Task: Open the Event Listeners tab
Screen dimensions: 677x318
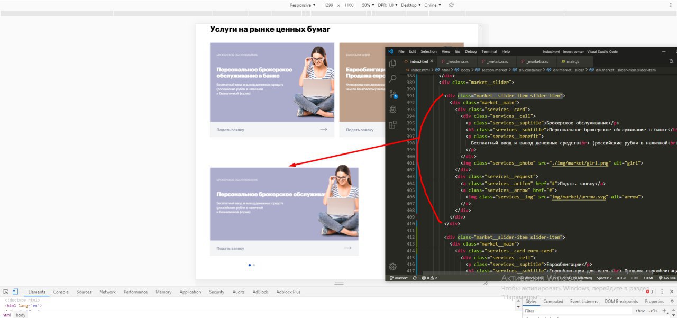Action: pyautogui.click(x=584, y=301)
